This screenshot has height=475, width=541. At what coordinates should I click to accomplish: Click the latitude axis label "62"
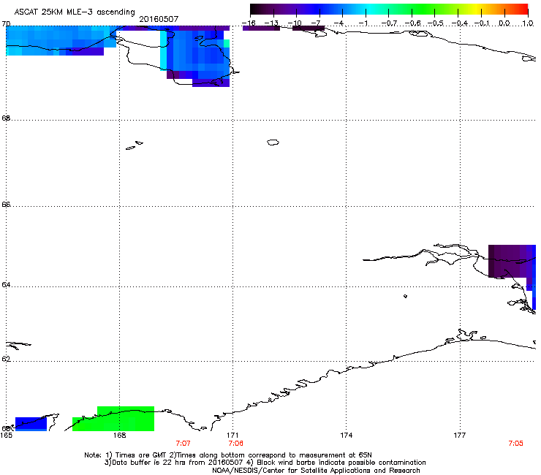click(6, 359)
